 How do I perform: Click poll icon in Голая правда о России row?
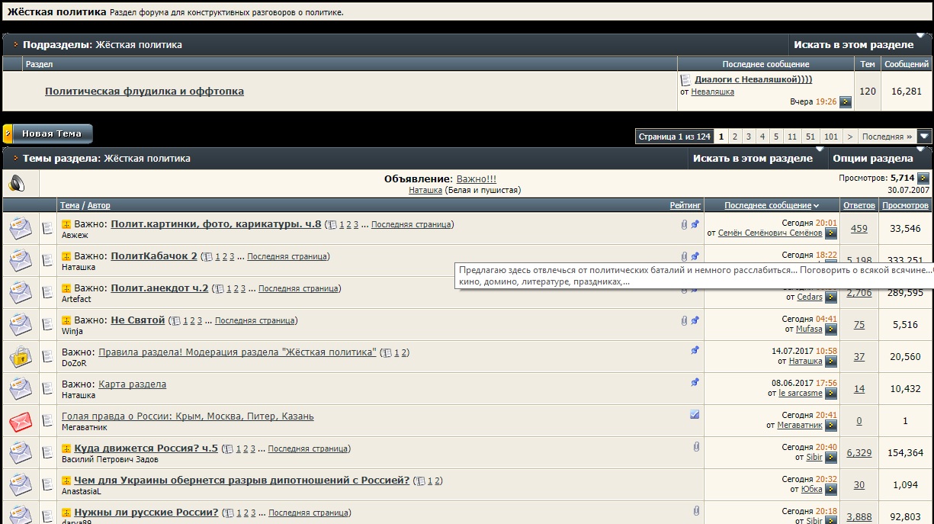click(x=695, y=414)
